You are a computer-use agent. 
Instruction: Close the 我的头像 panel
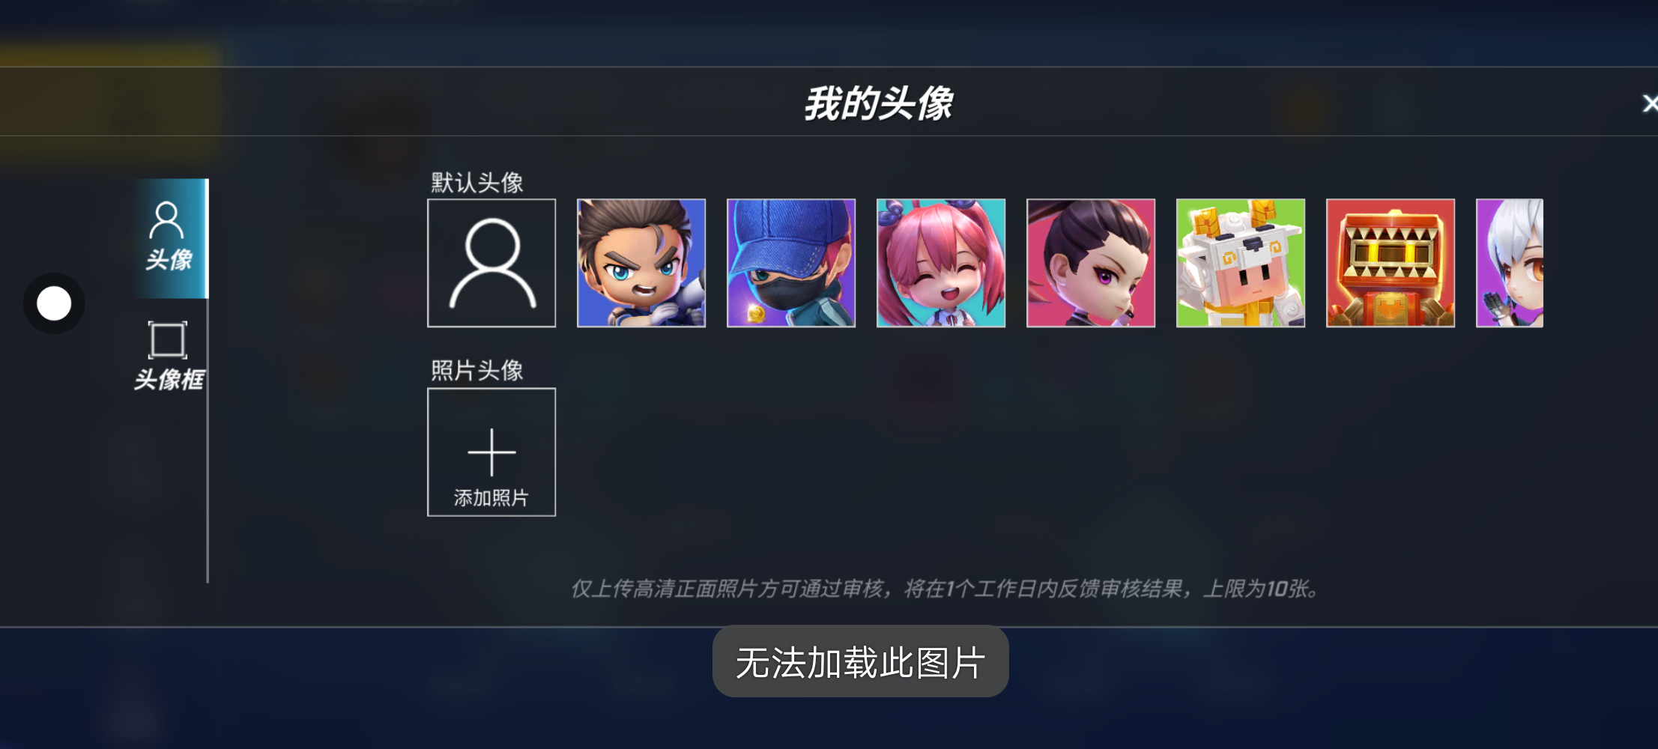pos(1649,103)
